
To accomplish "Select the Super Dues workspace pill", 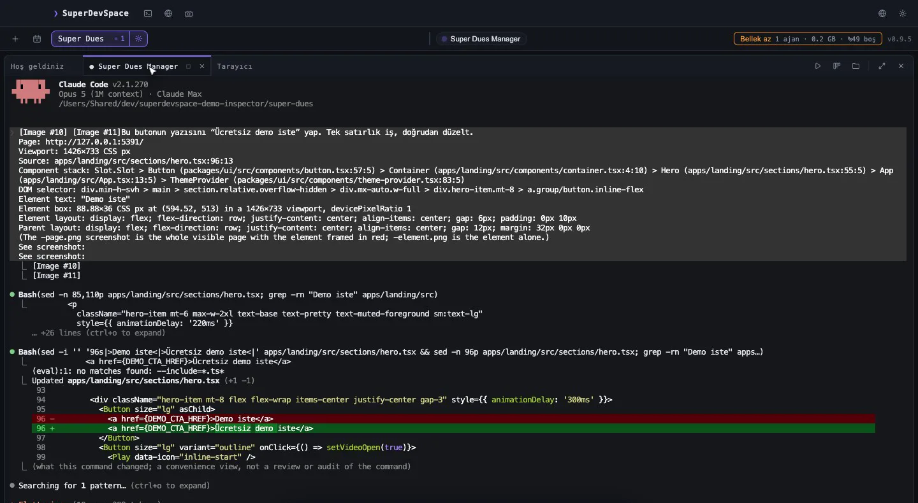I will click(91, 39).
